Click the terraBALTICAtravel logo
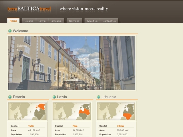 pos(29,9)
